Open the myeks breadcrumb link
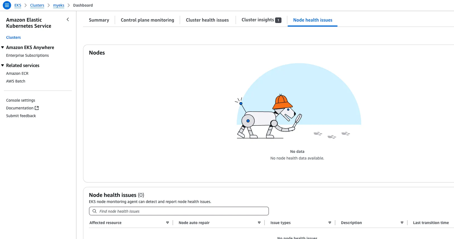This screenshot has width=454, height=239. 59,5
